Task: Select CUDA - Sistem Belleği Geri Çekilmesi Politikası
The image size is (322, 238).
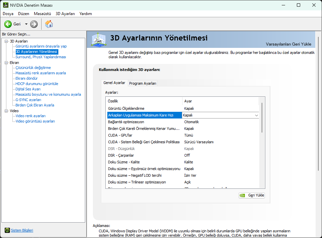Action: tap(183, 142)
